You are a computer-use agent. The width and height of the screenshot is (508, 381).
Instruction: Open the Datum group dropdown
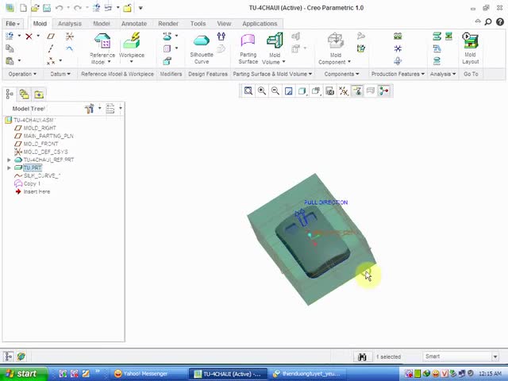[60, 74]
